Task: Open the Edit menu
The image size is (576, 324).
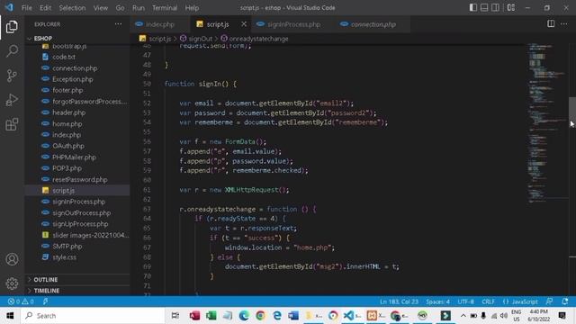Action: [46, 8]
